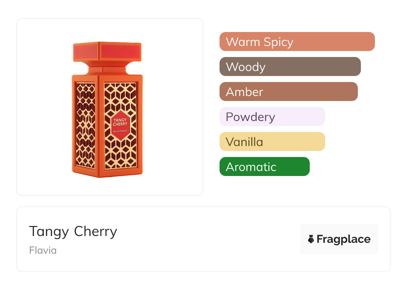Click the word Cherry in the title
The image size is (407, 288).
(x=96, y=231)
